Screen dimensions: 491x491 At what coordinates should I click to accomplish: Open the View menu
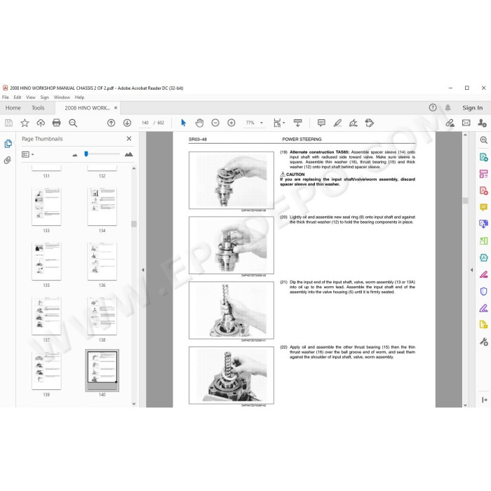coord(31,97)
